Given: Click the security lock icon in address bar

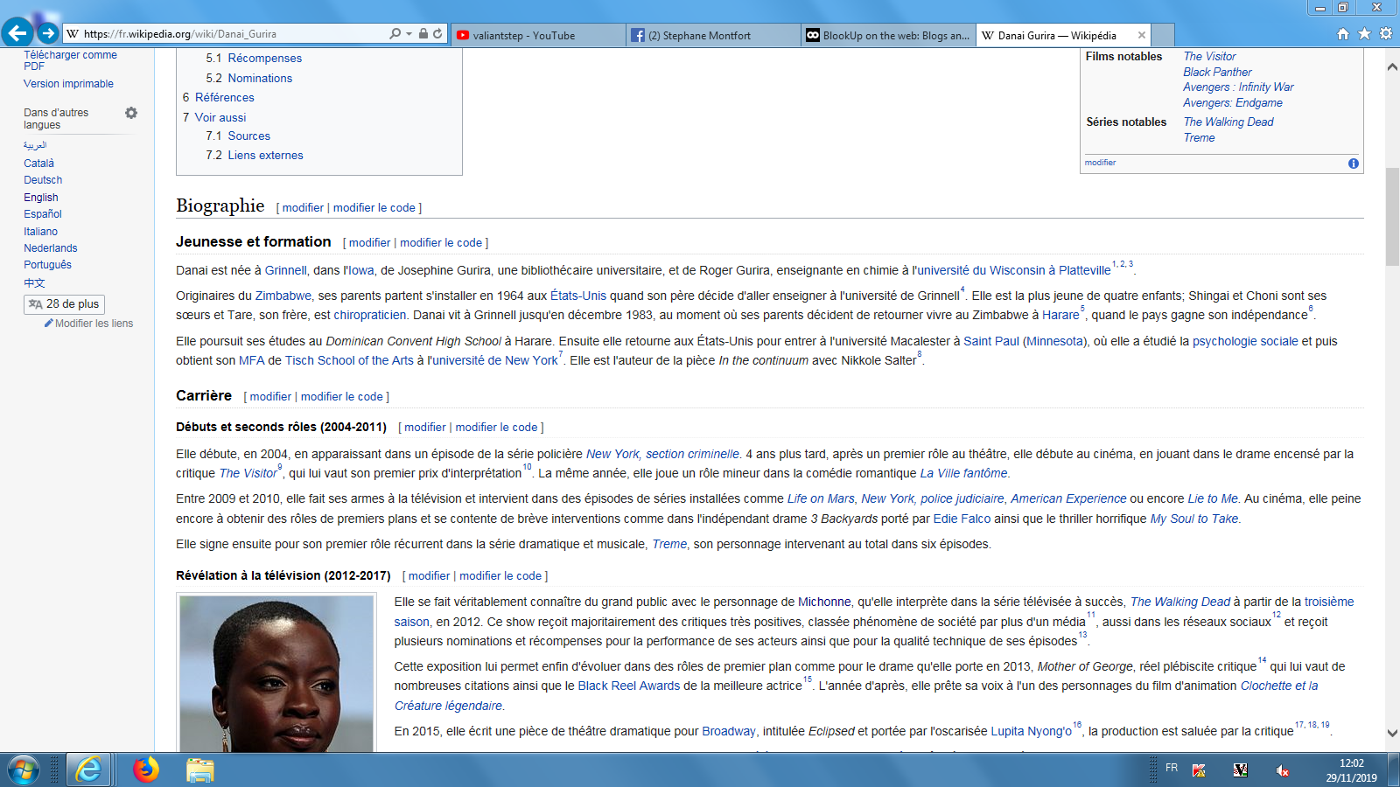Looking at the screenshot, I should tap(423, 33).
